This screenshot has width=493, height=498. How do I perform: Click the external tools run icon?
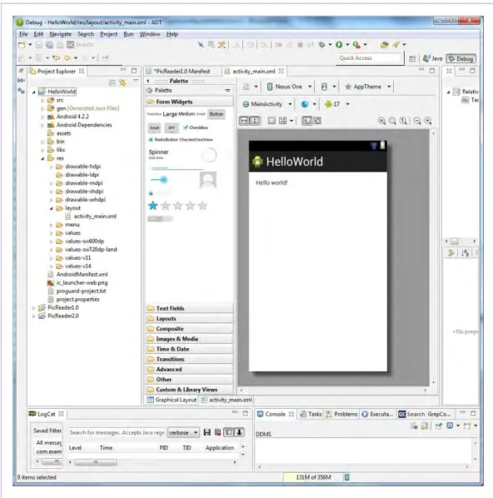pos(356,45)
